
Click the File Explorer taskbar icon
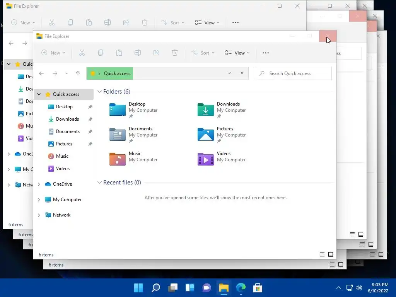pos(224,288)
